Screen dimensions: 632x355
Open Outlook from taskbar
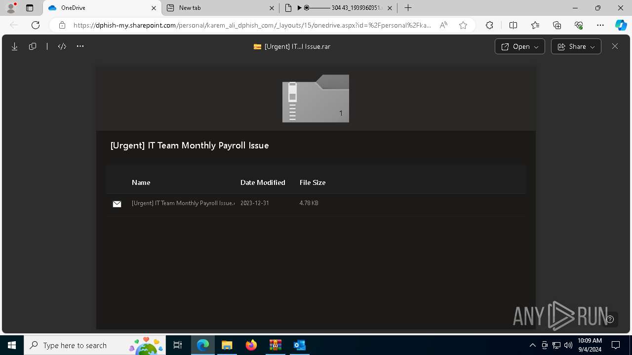(x=300, y=345)
